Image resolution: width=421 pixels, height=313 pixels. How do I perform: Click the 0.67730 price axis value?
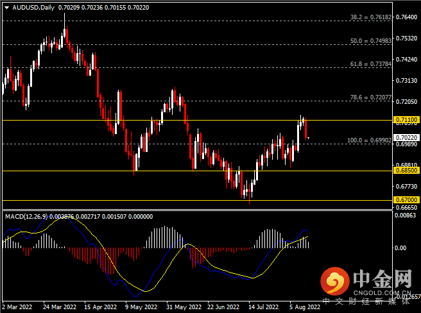(x=406, y=186)
